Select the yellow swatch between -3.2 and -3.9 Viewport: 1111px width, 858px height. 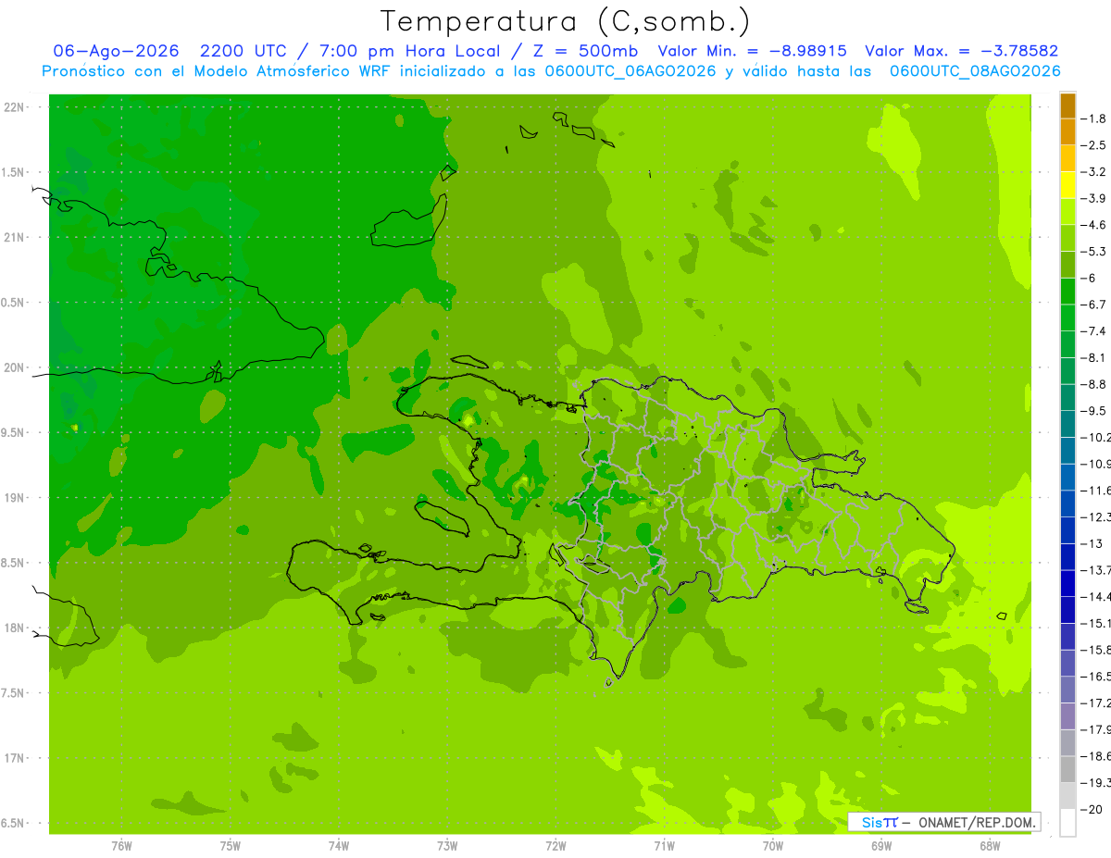coord(1067,185)
